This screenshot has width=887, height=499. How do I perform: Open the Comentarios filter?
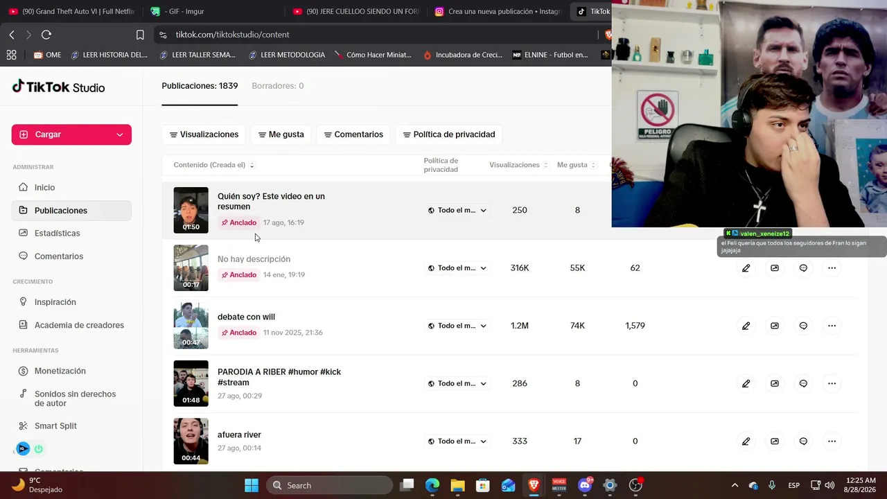pyautogui.click(x=353, y=134)
